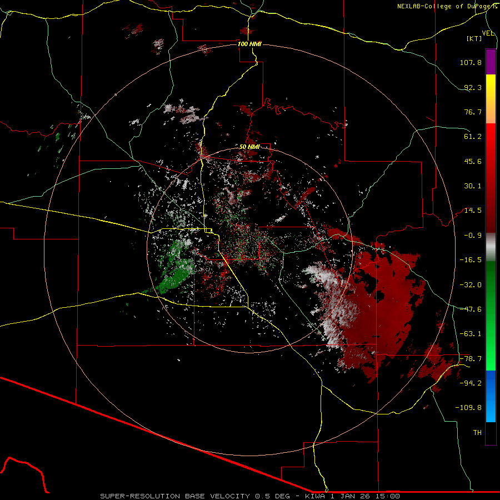Click the 45.6 velocity scale value
This screenshot has width=500, height=500.
tap(473, 161)
